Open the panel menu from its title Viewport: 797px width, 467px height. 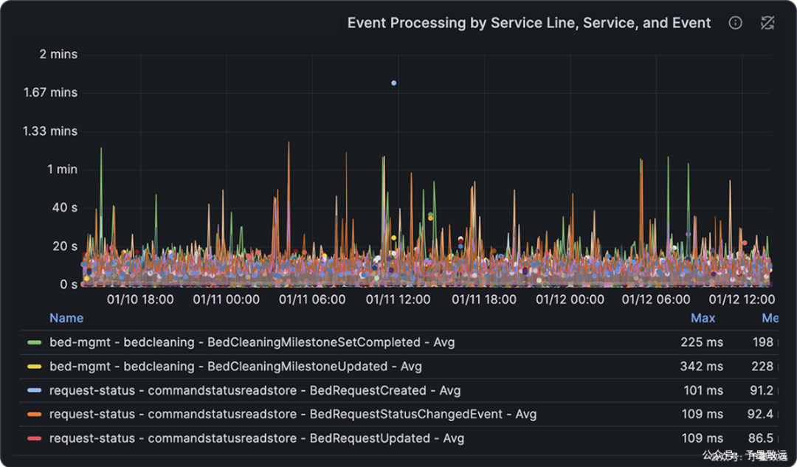528,23
